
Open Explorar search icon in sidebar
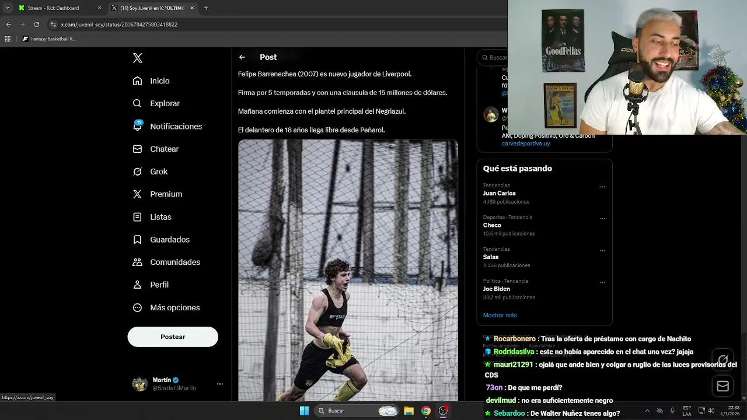pos(137,103)
